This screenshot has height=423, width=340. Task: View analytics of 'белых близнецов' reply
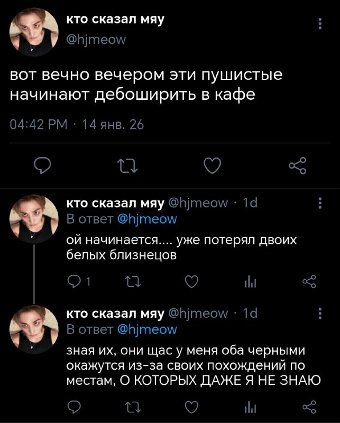251,282
